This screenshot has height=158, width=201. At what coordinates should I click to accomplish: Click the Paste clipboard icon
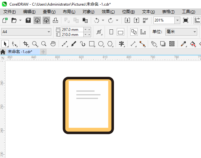(85, 20)
